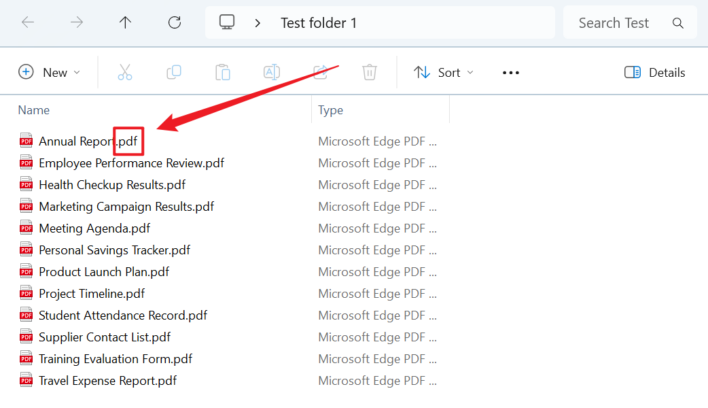The width and height of the screenshot is (708, 408).
Task: Paste from clipboard using Paste icon
Action: (x=223, y=71)
